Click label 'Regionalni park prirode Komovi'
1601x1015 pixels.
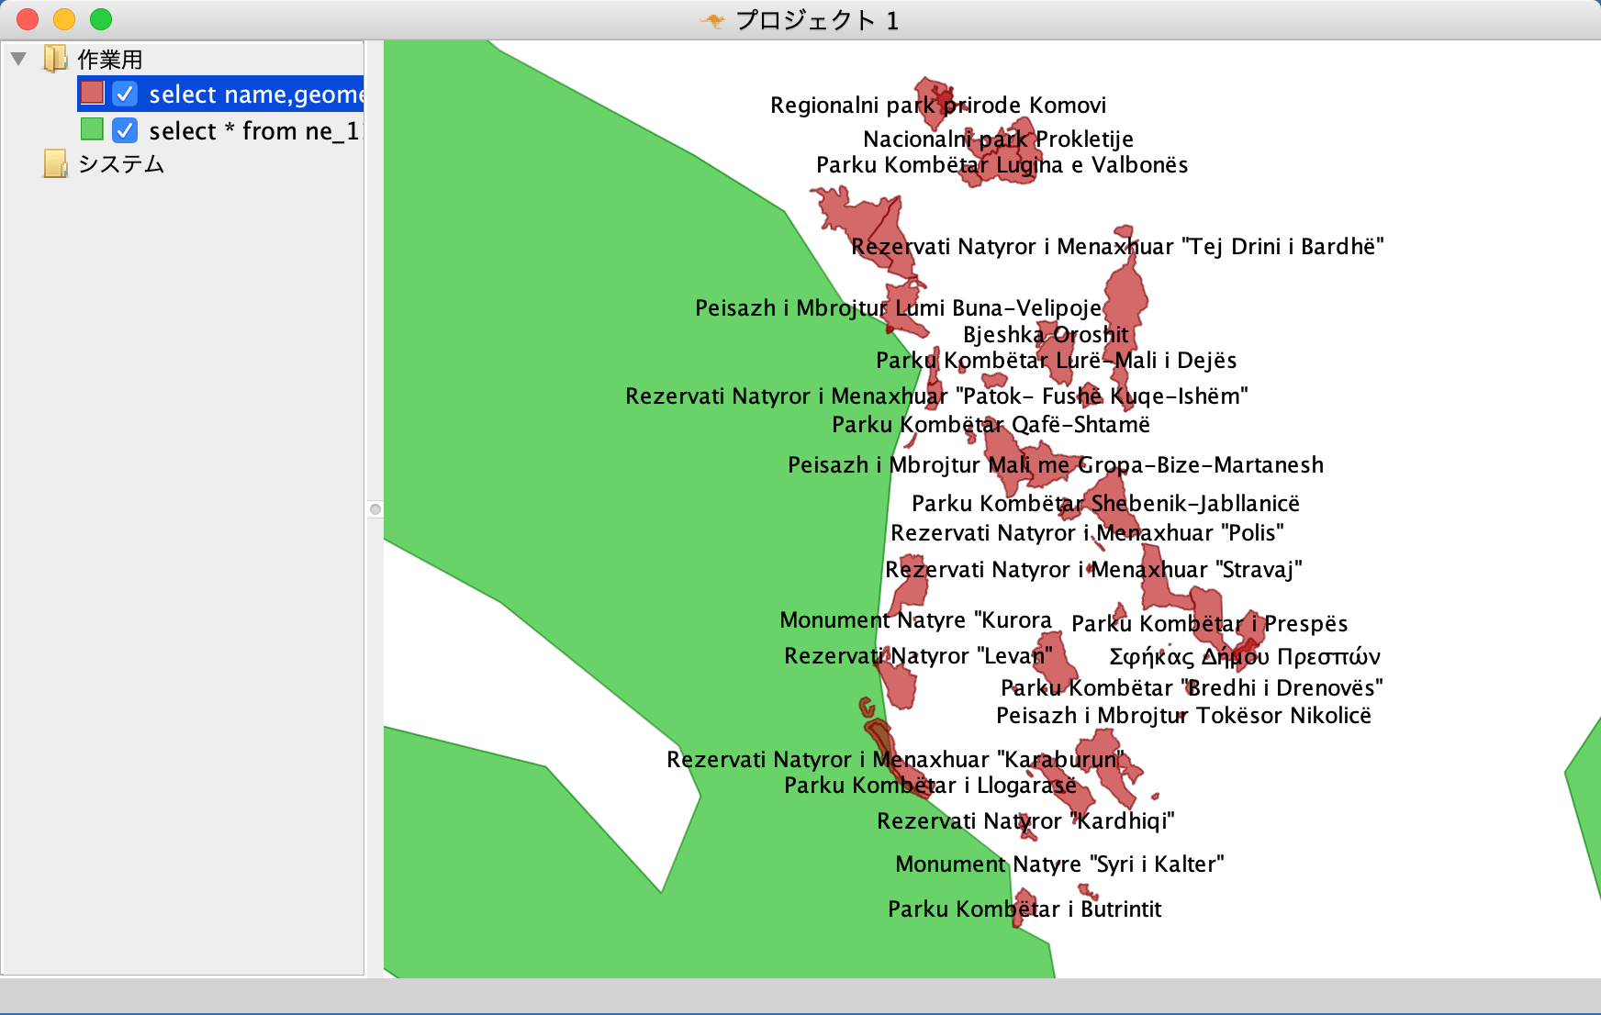click(x=938, y=106)
